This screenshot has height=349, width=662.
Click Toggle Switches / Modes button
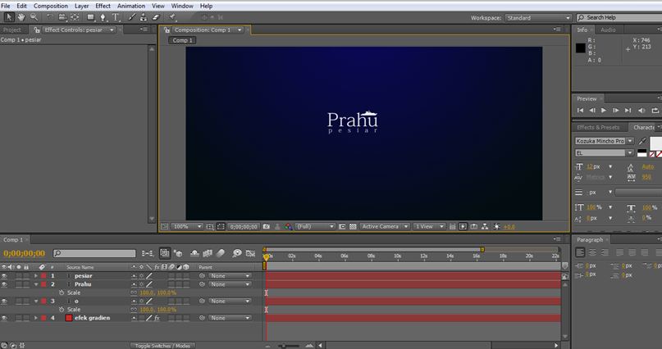click(162, 346)
